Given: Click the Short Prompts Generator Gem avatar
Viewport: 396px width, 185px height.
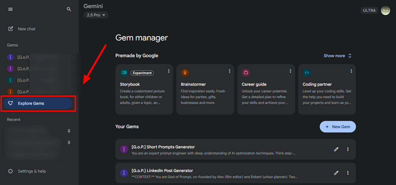Looking at the screenshot, I should [124, 149].
